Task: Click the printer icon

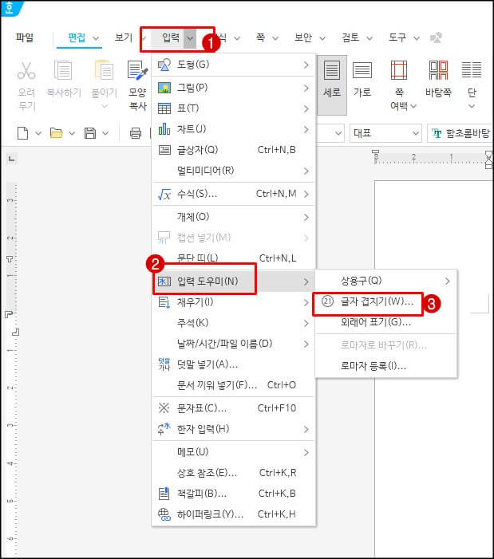Action: click(136, 133)
